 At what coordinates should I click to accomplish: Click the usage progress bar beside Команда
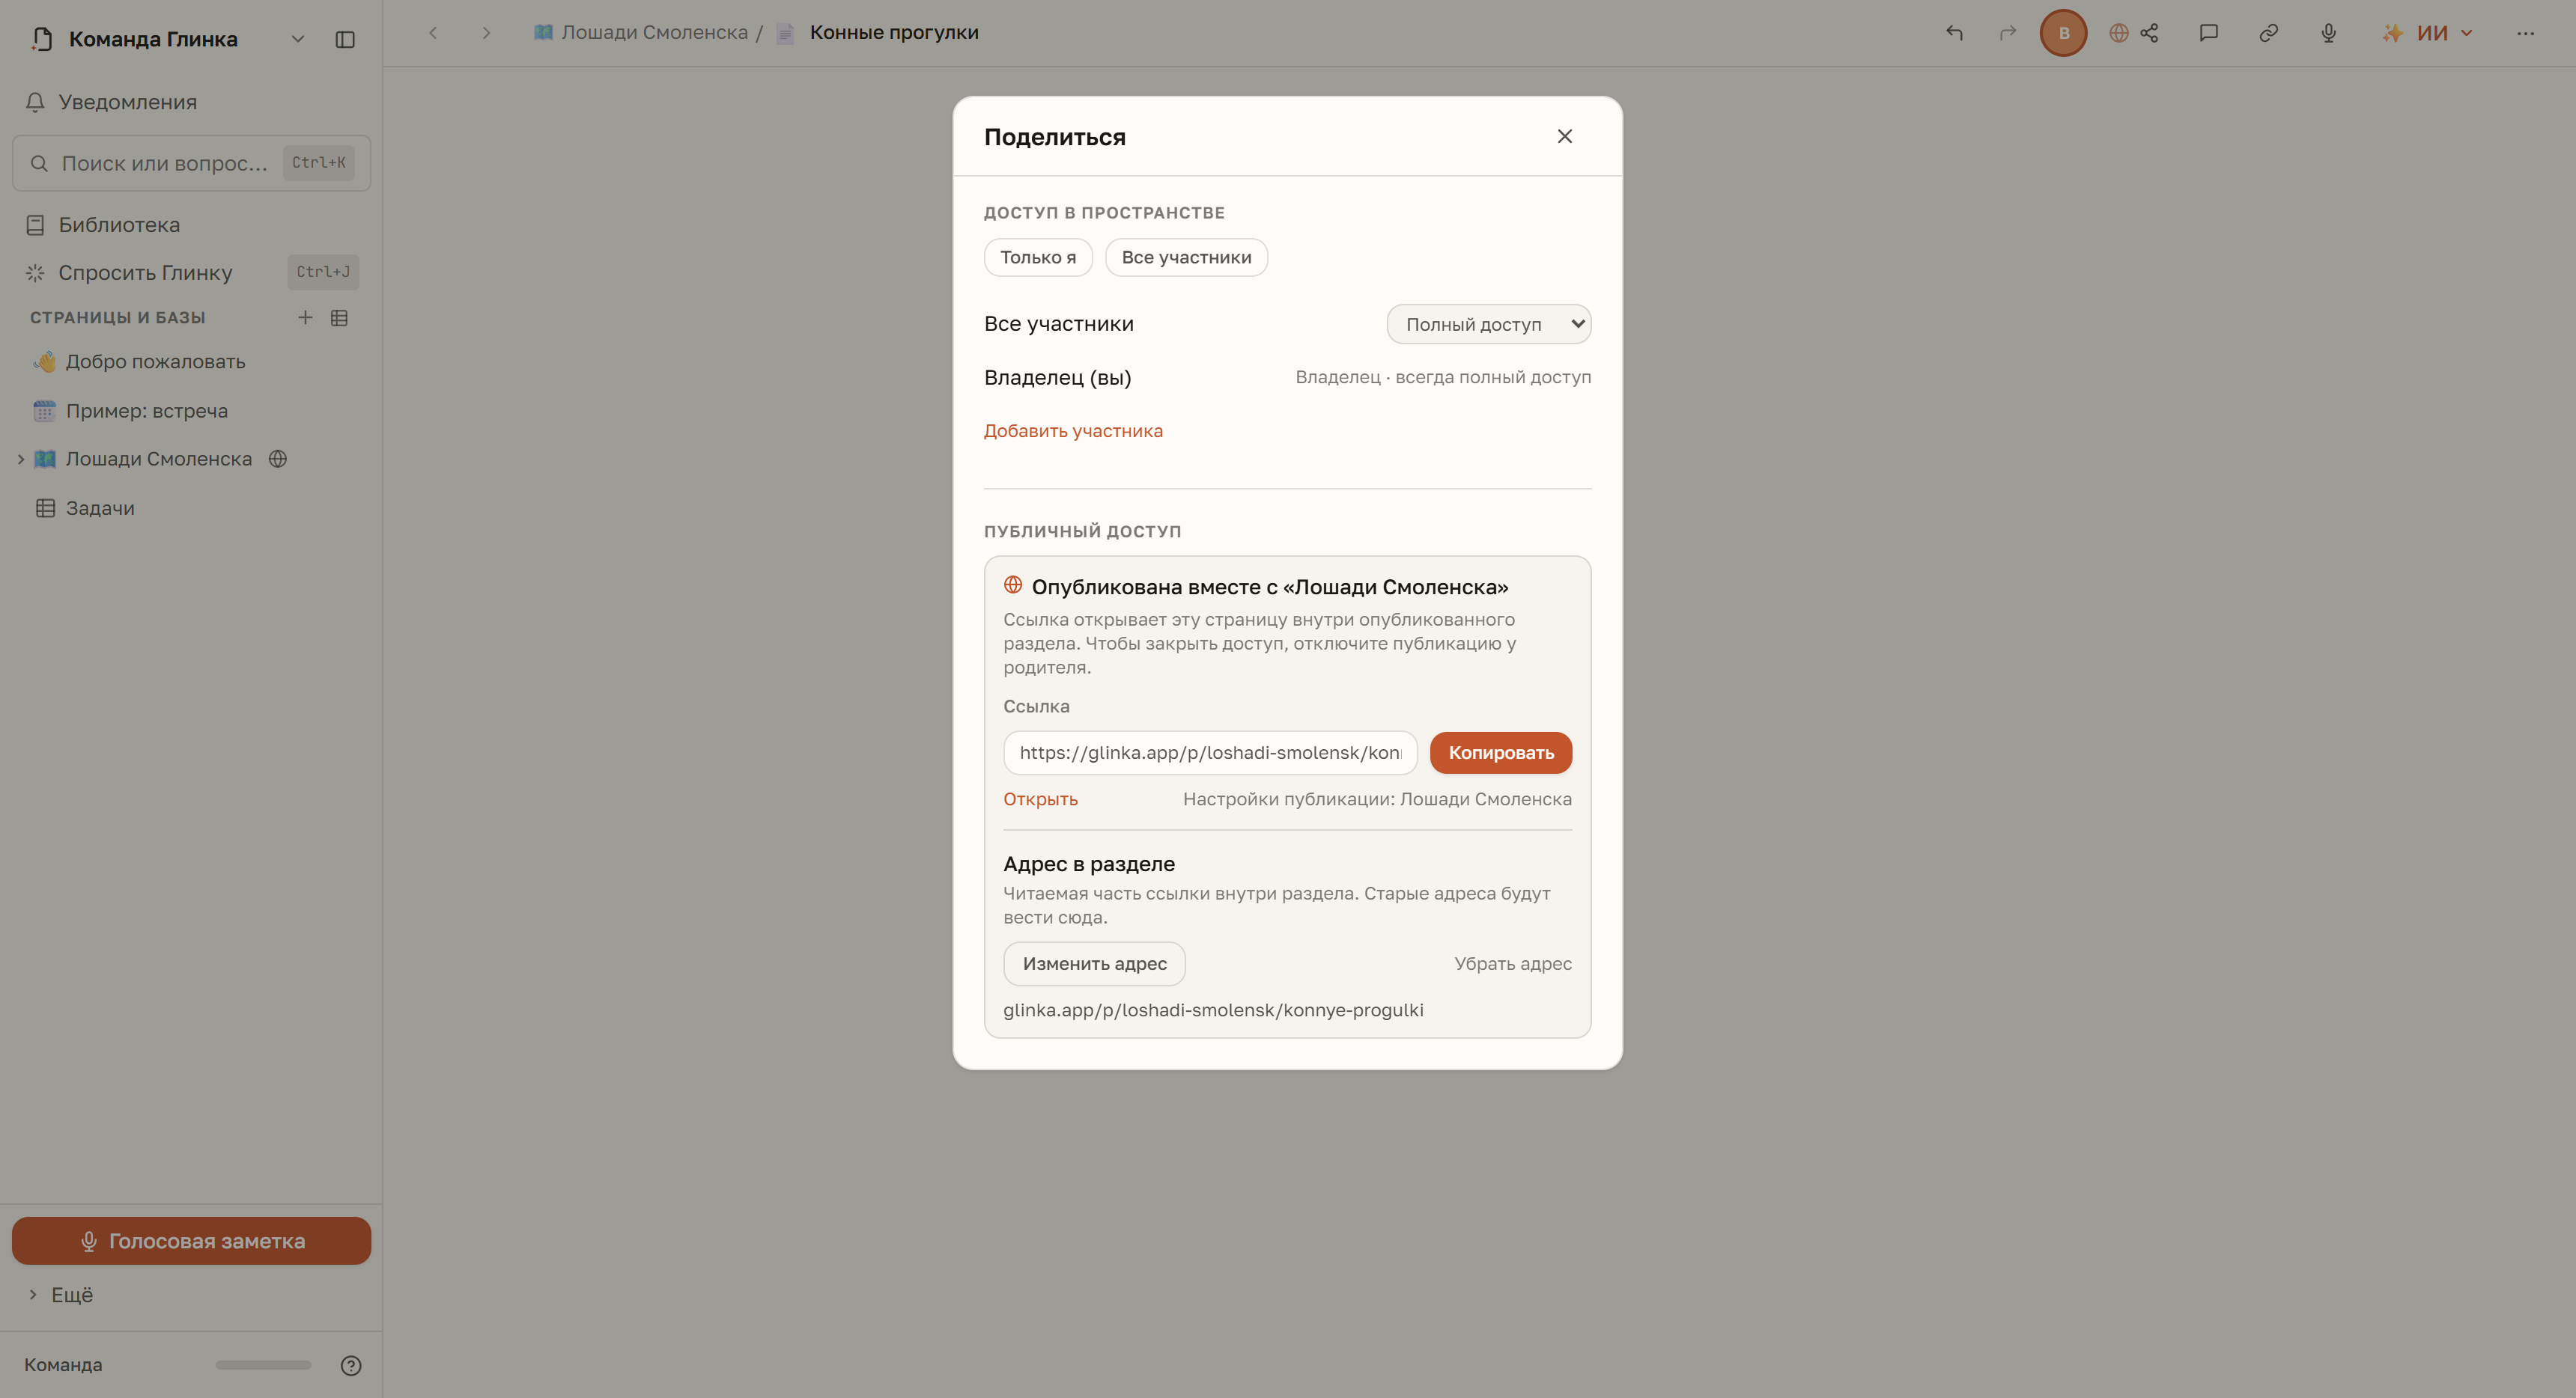coord(263,1365)
